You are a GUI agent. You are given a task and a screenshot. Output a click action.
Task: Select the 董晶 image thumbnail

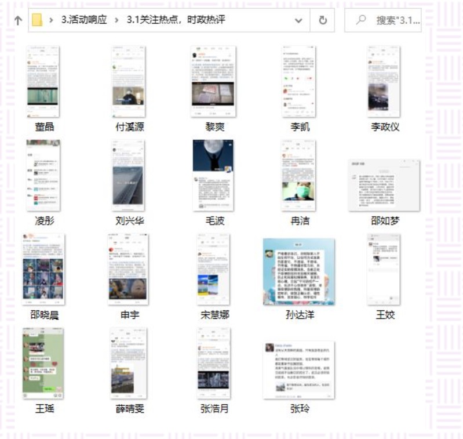tap(43, 82)
